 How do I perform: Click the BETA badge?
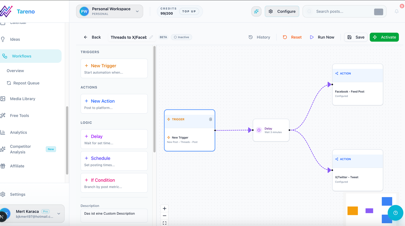163,37
